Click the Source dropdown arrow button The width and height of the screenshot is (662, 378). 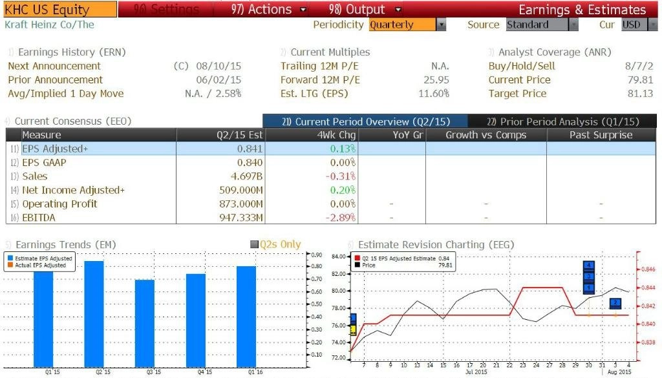click(573, 25)
